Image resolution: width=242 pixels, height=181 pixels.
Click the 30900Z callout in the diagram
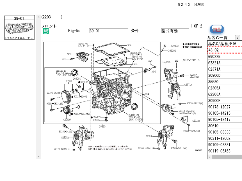click(84, 82)
